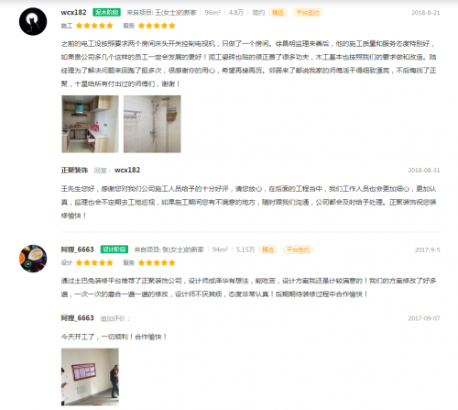The height and width of the screenshot is (410, 458).
Task: Open 阿狸_6663 username in 追加评价 row
Action: [77, 318]
